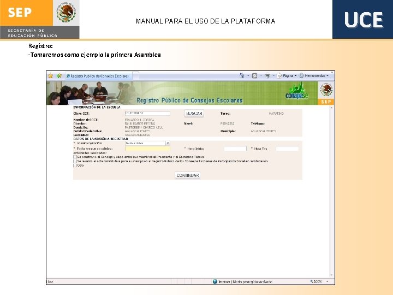This screenshot has height=295, width=393.
Task: Check 'Se constituyó el Consejo' checkbox
Action: [75, 157]
